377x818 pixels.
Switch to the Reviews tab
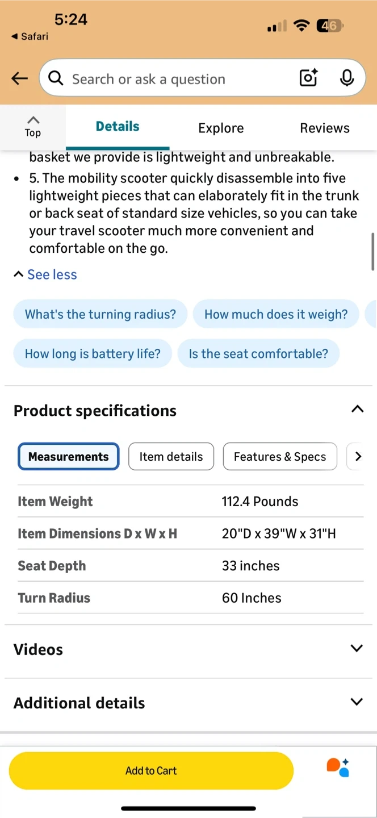click(324, 128)
